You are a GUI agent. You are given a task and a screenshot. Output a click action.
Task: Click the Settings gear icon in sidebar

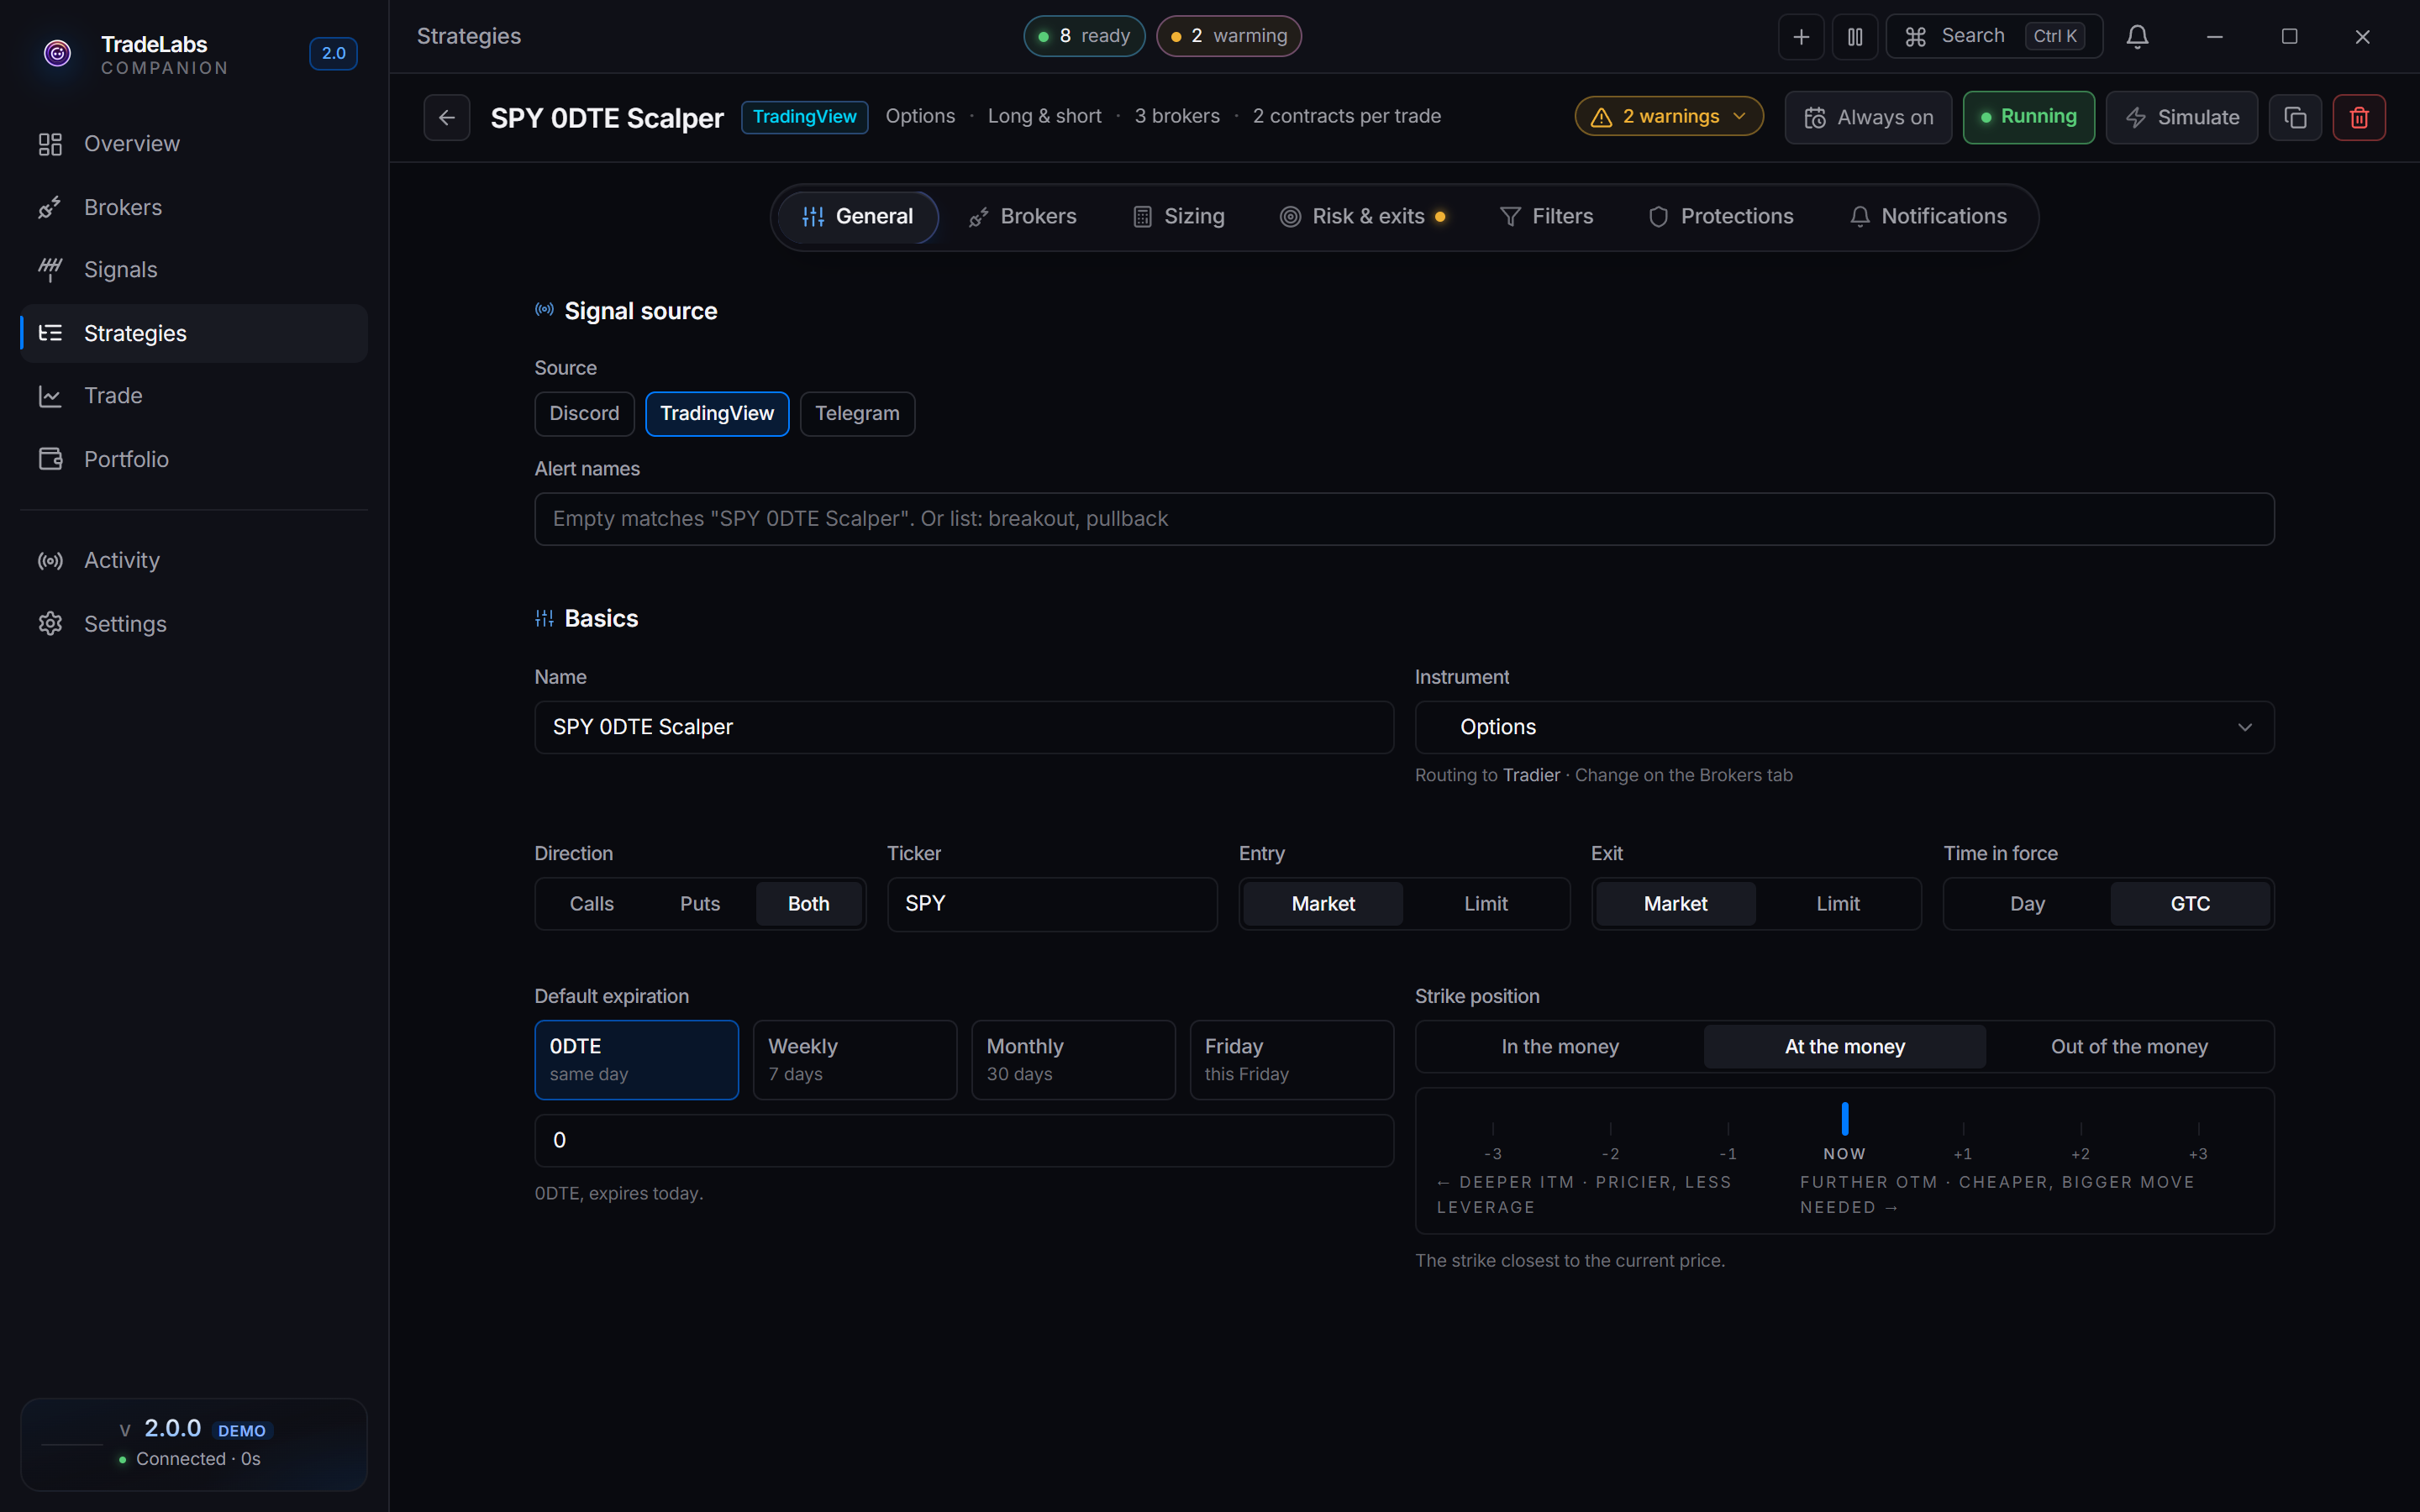click(50, 624)
